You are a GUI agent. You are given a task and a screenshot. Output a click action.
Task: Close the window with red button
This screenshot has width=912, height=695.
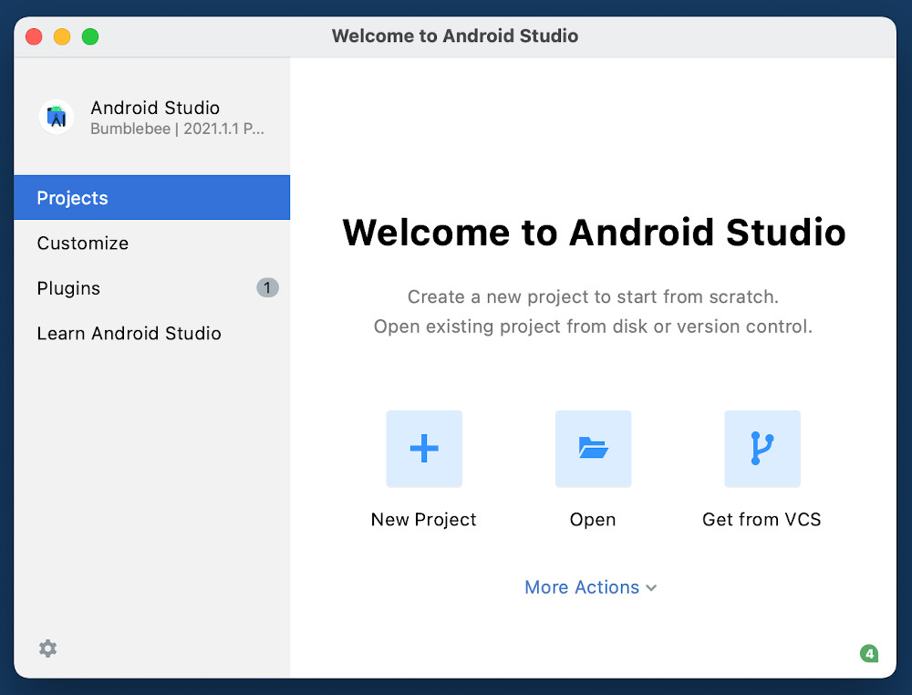(x=34, y=36)
